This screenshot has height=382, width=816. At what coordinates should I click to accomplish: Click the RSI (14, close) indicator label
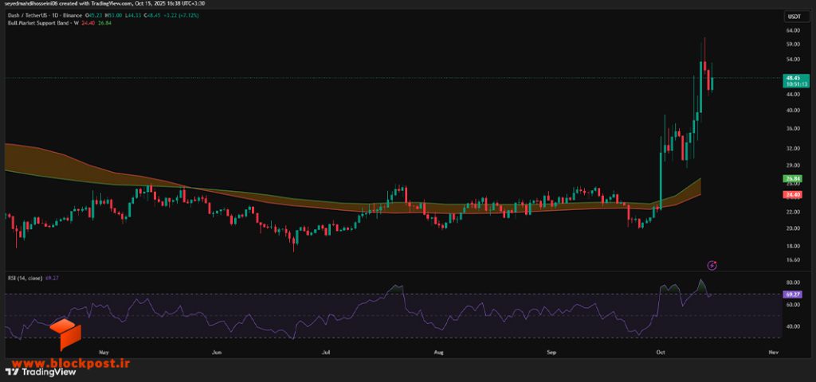(23, 278)
